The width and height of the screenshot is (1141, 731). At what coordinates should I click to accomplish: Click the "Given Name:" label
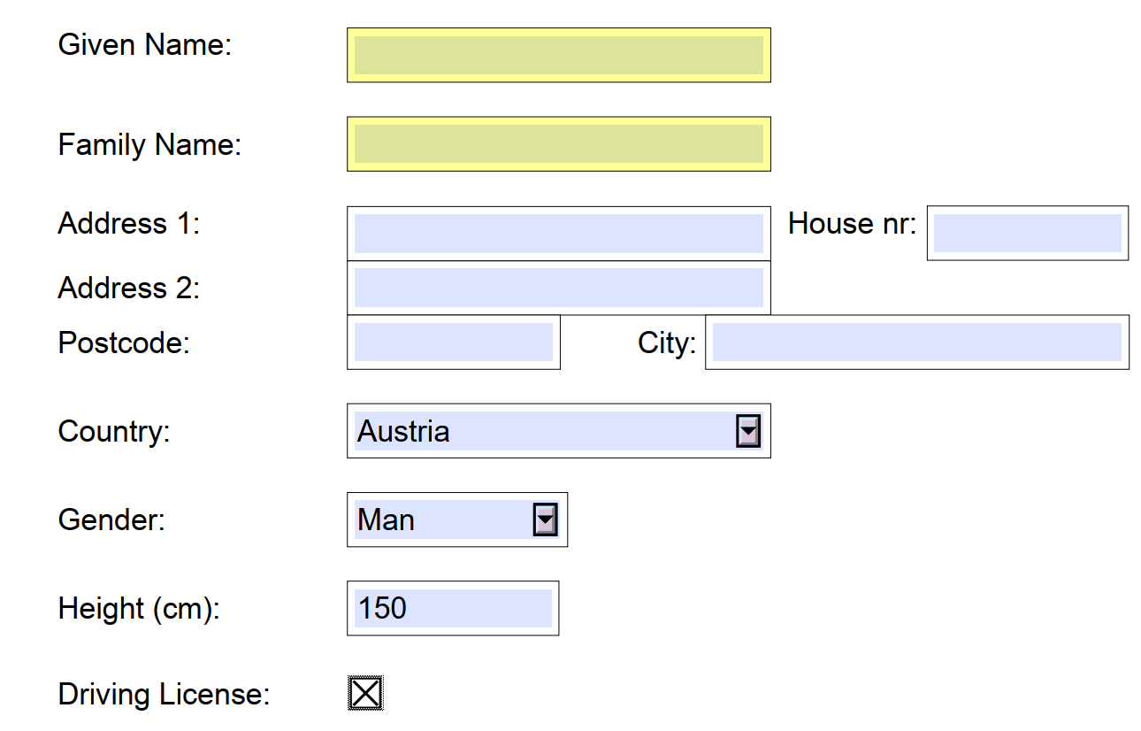point(145,44)
